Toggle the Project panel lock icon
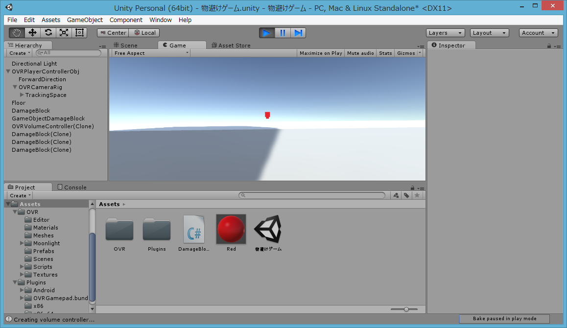Viewport: 567px width, 328px height. [412, 188]
